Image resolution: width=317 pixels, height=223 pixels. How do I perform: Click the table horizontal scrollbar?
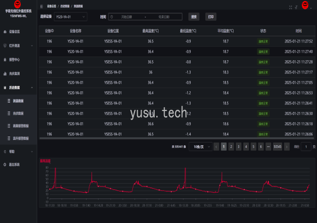click(177, 139)
